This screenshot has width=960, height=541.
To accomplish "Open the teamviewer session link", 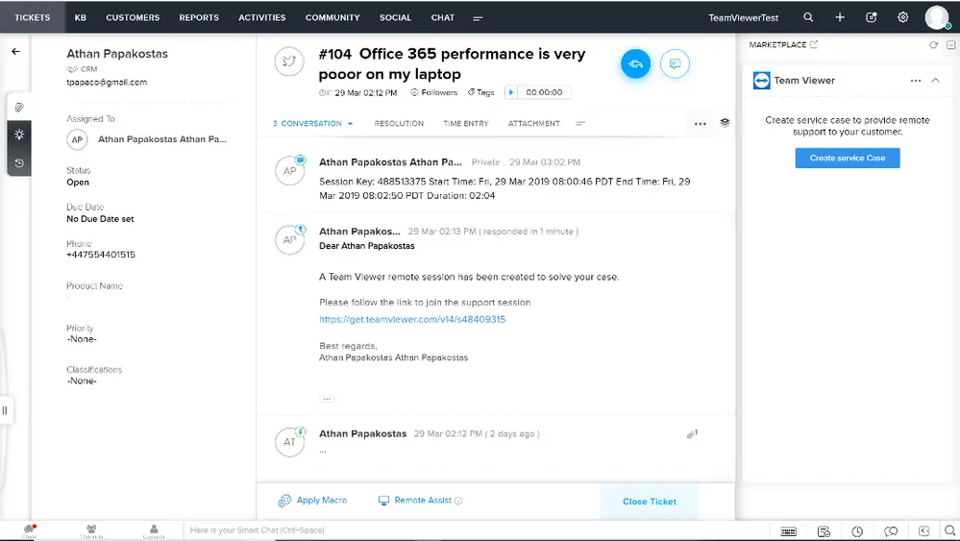I will (x=412, y=319).
